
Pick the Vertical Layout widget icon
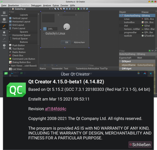pos(10,18)
